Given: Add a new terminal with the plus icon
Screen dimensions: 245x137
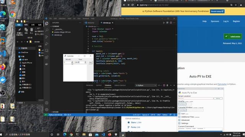Looking at the screenshot, I should pos(159,85).
